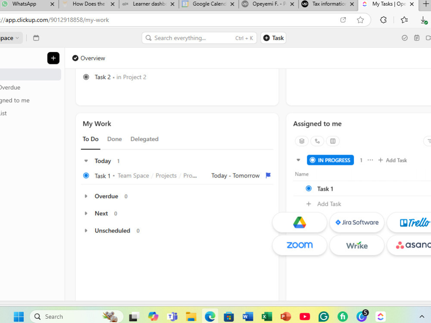Click the blue priority flag on Task 1
Screen dimensions: 431x323
[268, 175]
